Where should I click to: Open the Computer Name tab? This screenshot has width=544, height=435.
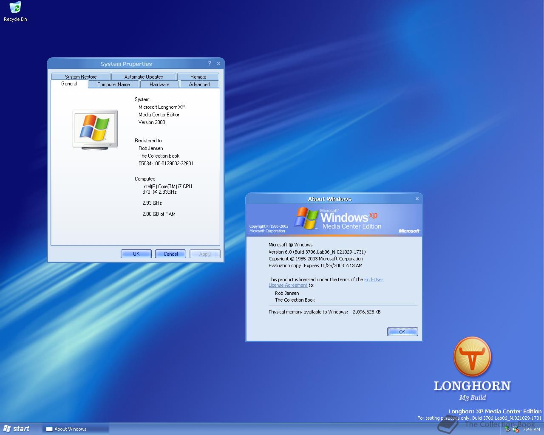click(x=113, y=85)
